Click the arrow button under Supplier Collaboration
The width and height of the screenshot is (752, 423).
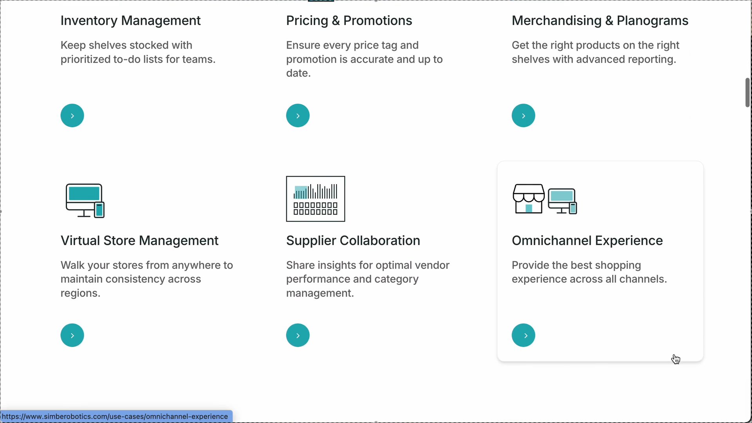(x=298, y=335)
